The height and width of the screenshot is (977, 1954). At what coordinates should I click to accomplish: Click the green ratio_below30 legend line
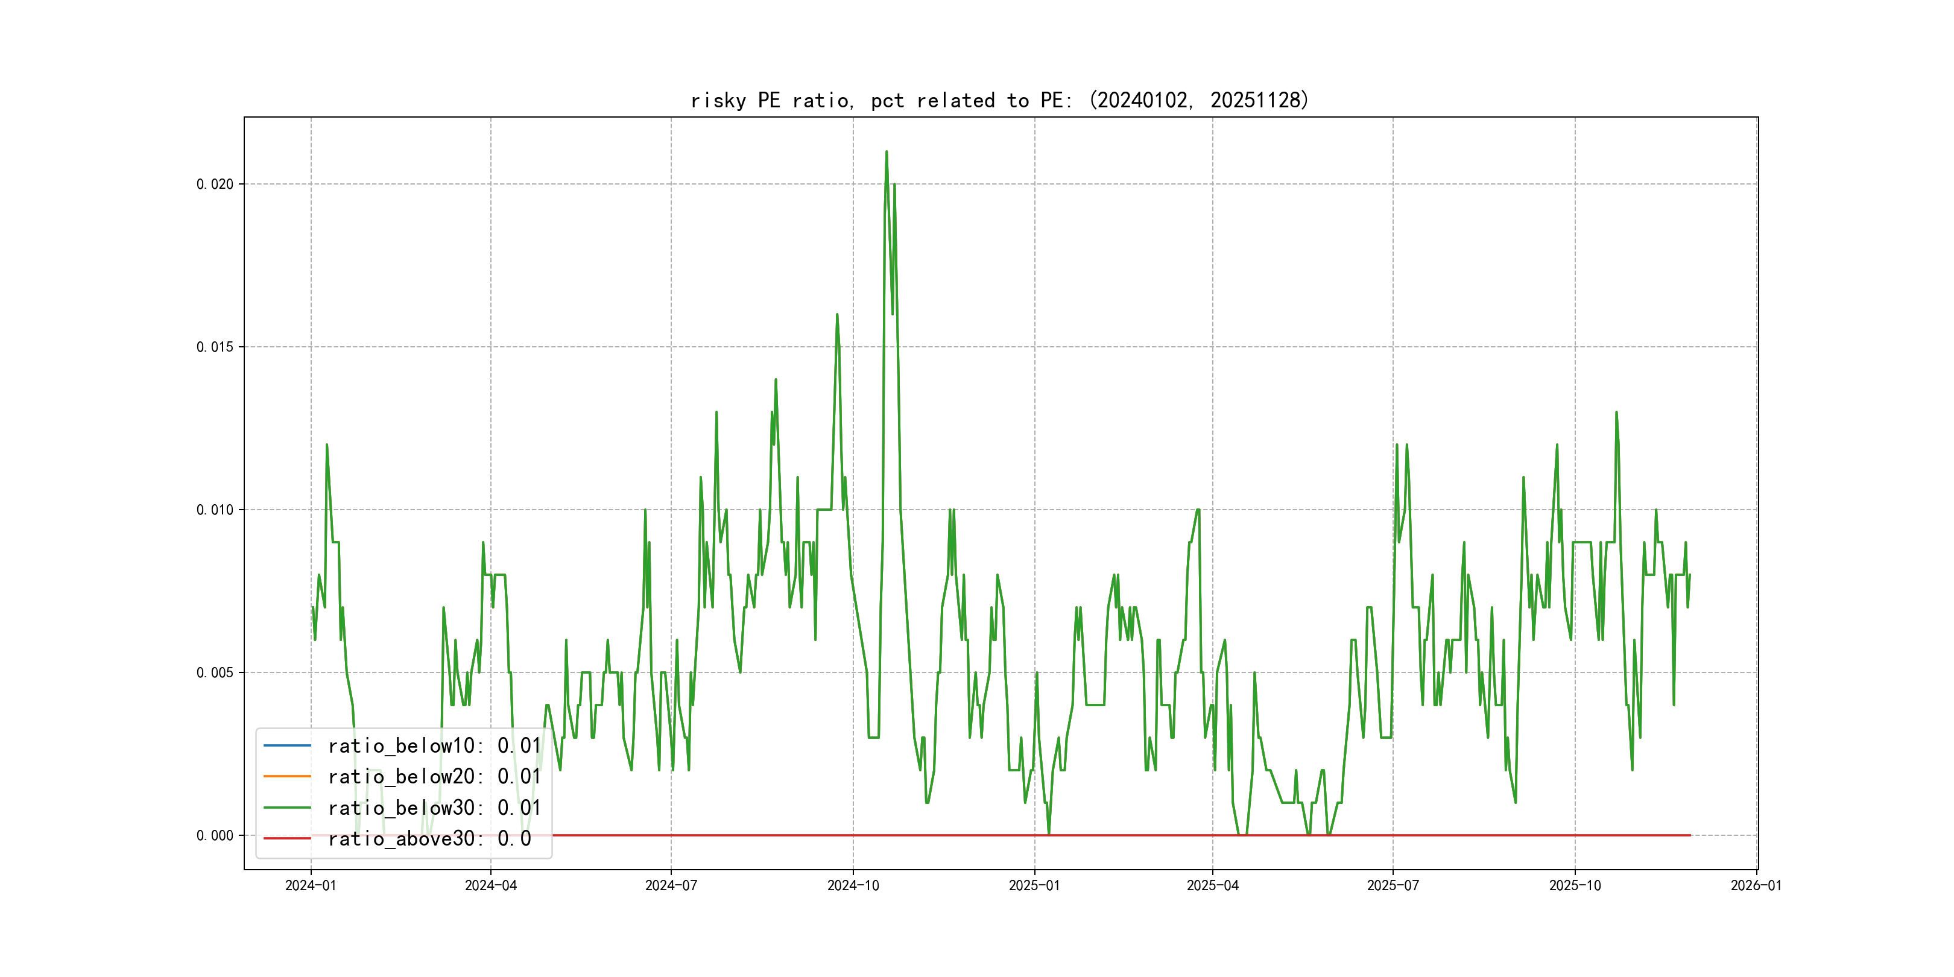pos(286,808)
